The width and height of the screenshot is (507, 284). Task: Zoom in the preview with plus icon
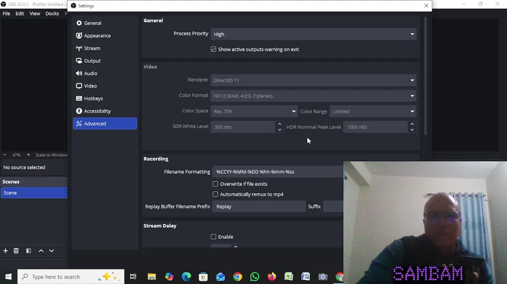point(28,155)
